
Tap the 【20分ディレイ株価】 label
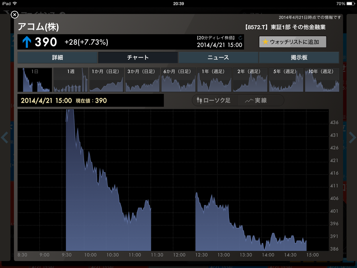tap(216, 38)
